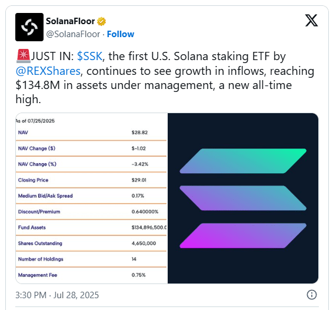Click the Fund Assets row
Viewport: 333px width, 310px height.
pyautogui.click(x=91, y=227)
